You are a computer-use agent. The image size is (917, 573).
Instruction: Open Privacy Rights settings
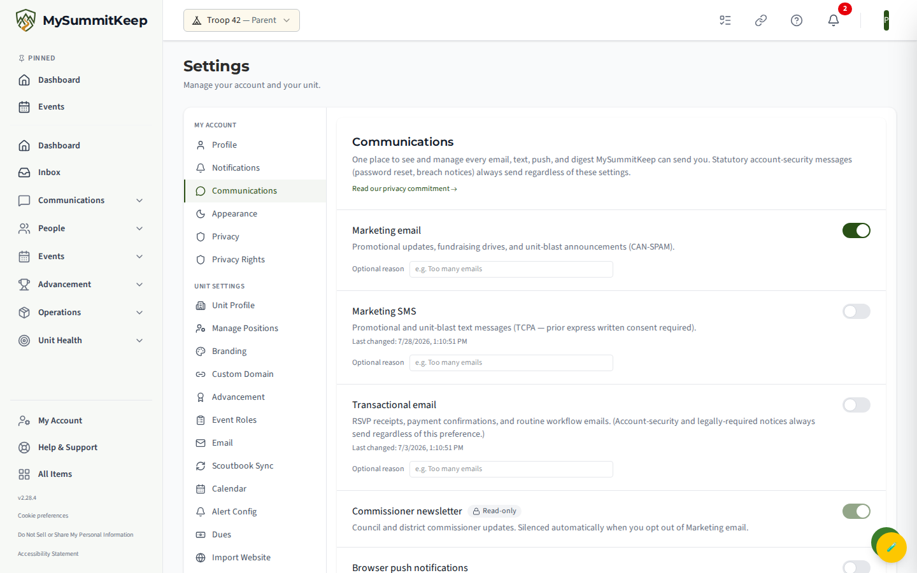pyautogui.click(x=255, y=259)
